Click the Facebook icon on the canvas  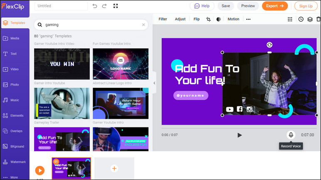pos(240,109)
